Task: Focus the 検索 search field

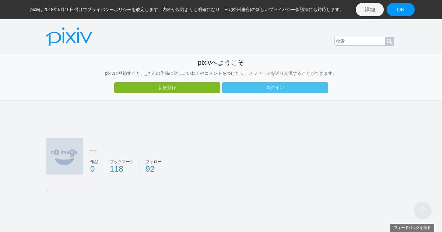Action: pyautogui.click(x=360, y=41)
